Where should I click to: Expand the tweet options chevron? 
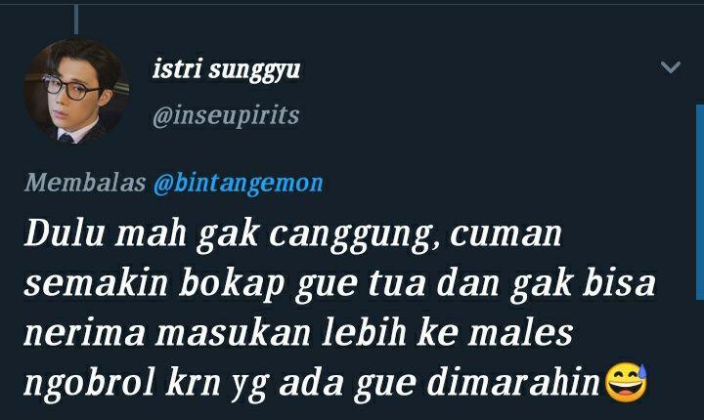[671, 67]
